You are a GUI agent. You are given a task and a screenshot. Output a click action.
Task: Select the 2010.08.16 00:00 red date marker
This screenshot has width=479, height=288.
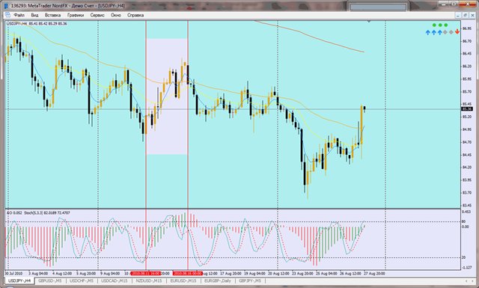coord(188,273)
